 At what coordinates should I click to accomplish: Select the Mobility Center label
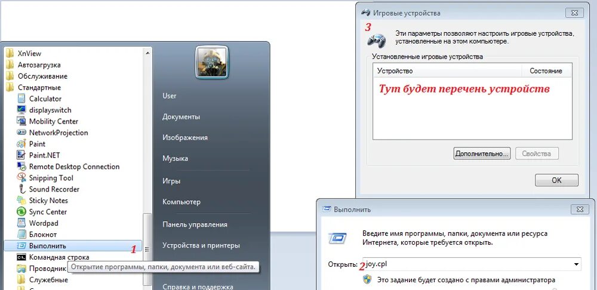(54, 121)
